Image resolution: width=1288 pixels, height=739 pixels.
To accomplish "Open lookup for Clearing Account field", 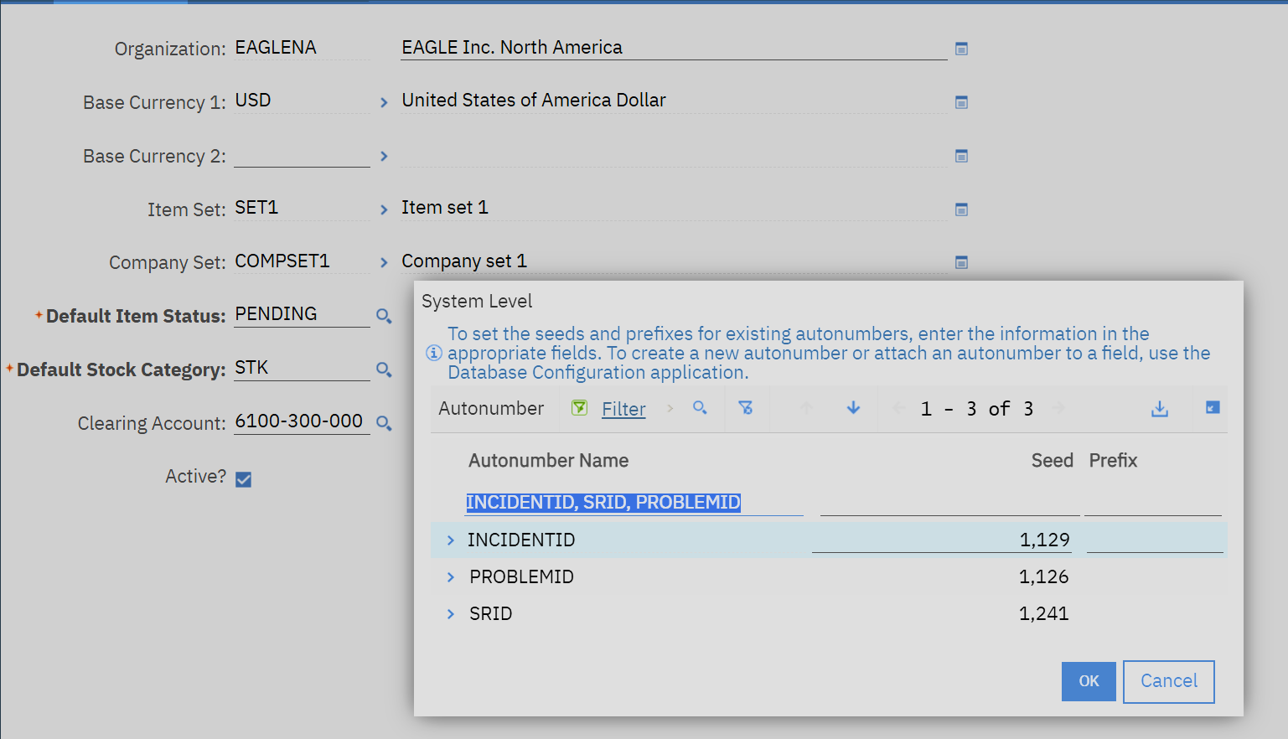I will (x=384, y=423).
